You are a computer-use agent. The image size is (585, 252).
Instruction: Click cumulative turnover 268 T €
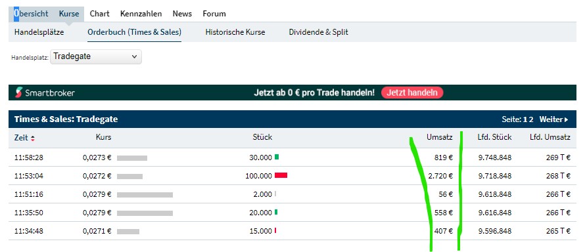coord(558,176)
